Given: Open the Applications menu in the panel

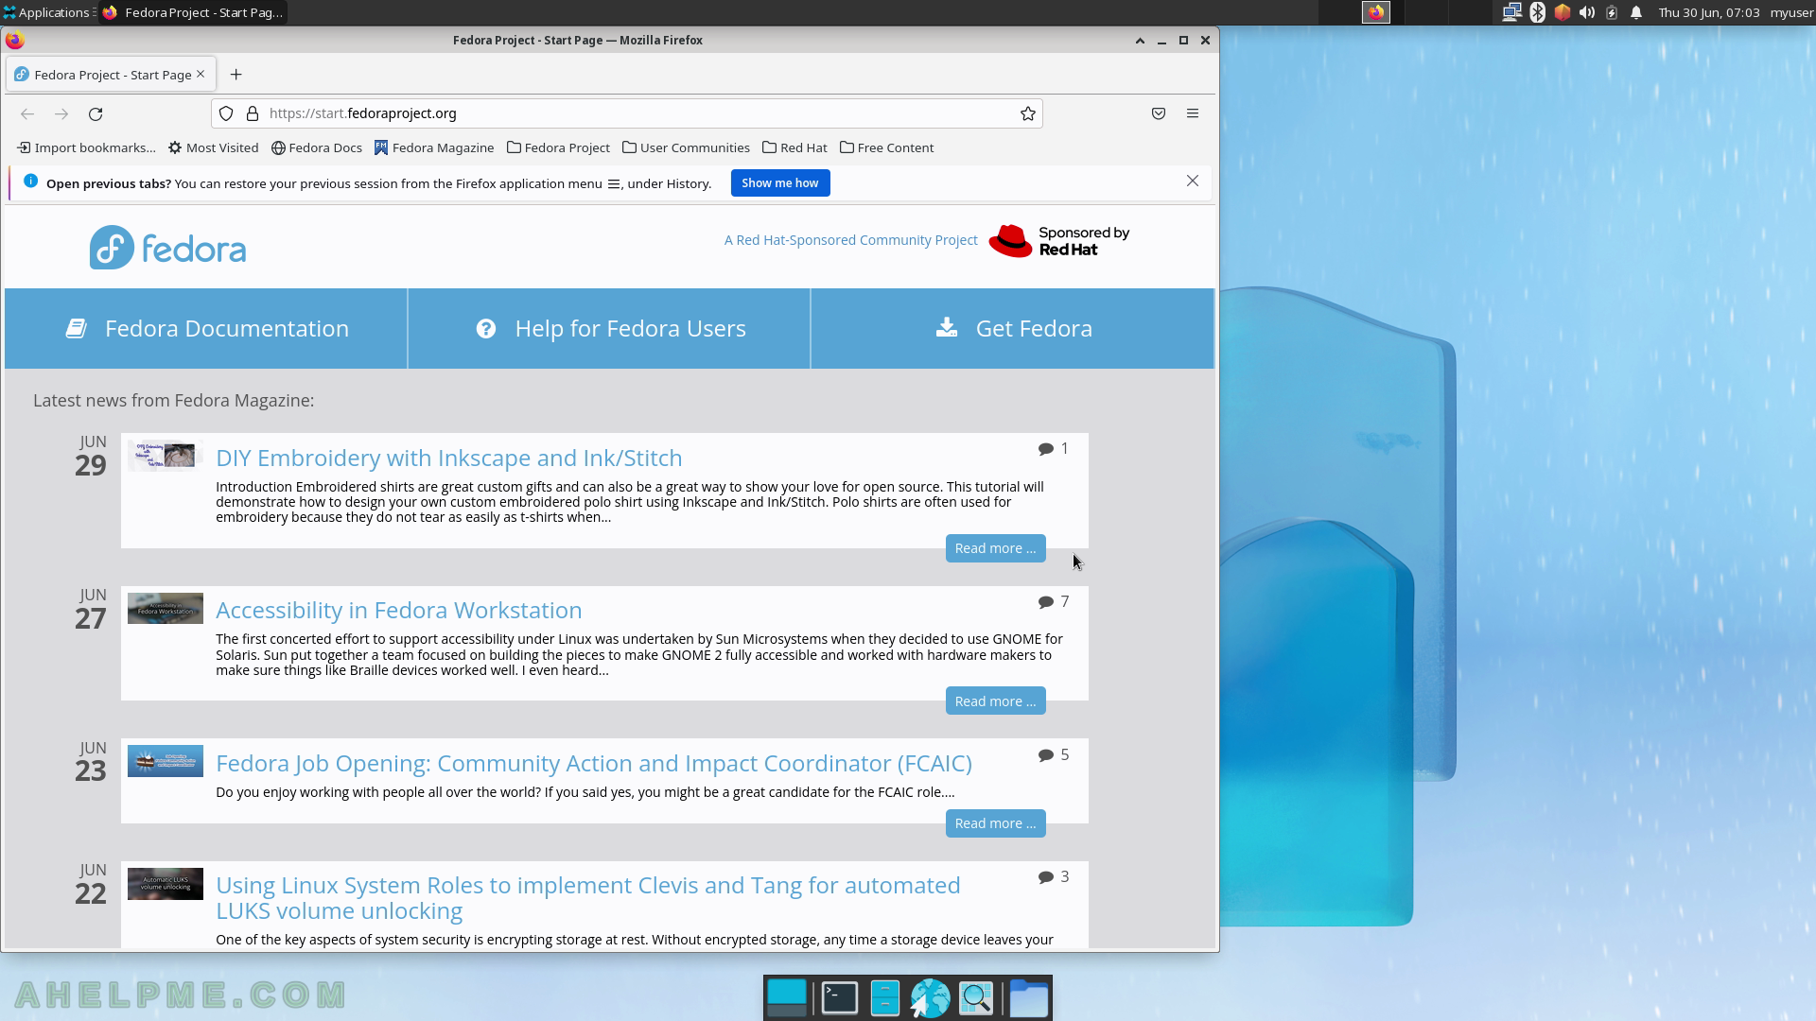Looking at the screenshot, I should click(x=47, y=12).
